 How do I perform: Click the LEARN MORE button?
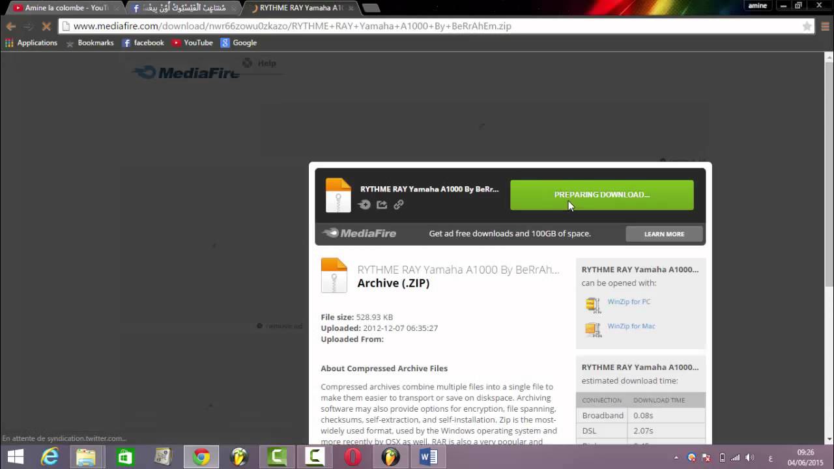tap(664, 234)
